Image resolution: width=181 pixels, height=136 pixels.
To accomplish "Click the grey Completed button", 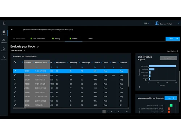I will click(x=168, y=58).
